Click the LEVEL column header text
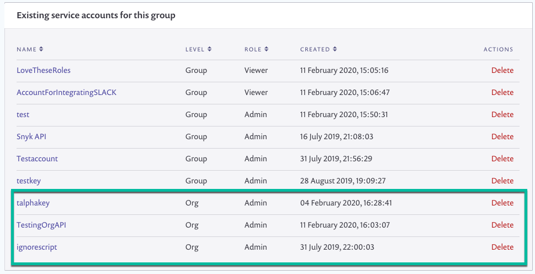 pos(195,50)
